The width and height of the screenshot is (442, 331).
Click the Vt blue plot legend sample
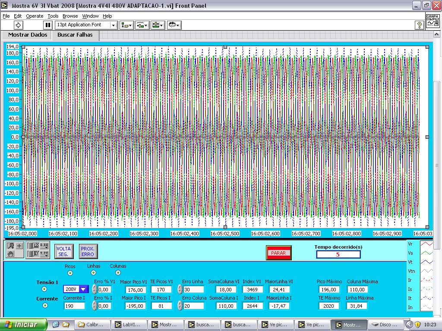coord(426,262)
